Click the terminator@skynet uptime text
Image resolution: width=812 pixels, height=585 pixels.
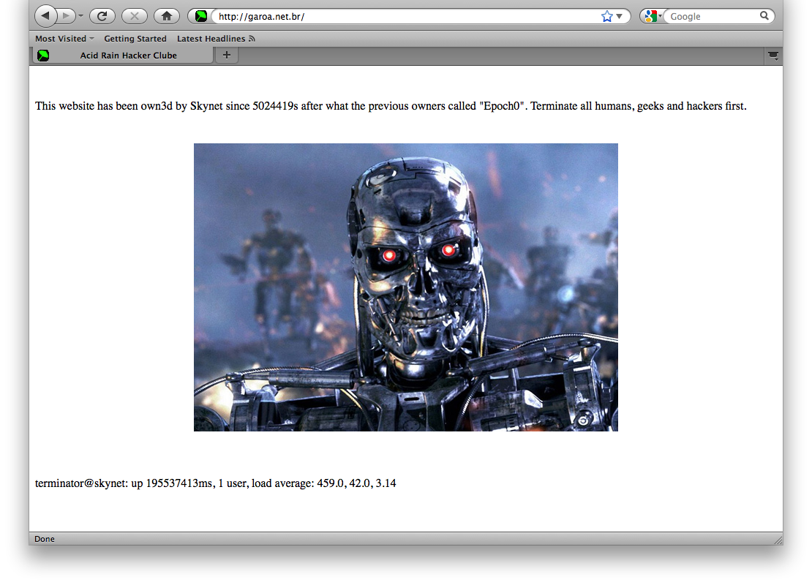click(215, 483)
